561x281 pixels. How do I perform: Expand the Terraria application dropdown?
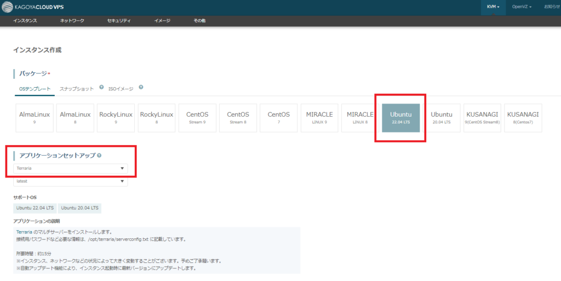[70, 168]
